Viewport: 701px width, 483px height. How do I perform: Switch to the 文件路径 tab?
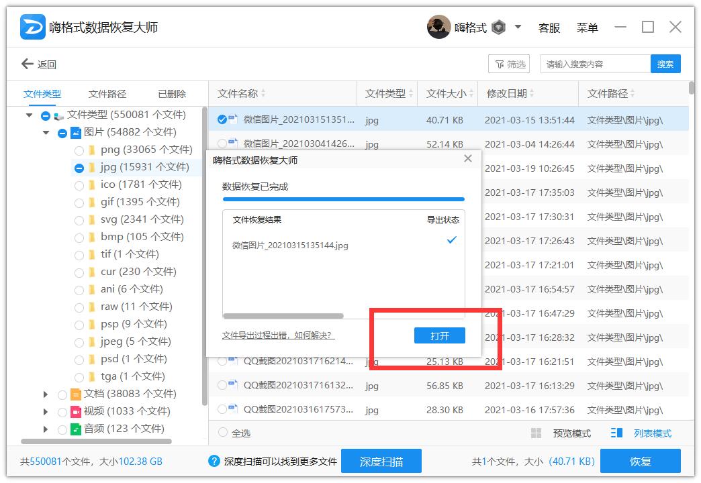(x=107, y=94)
